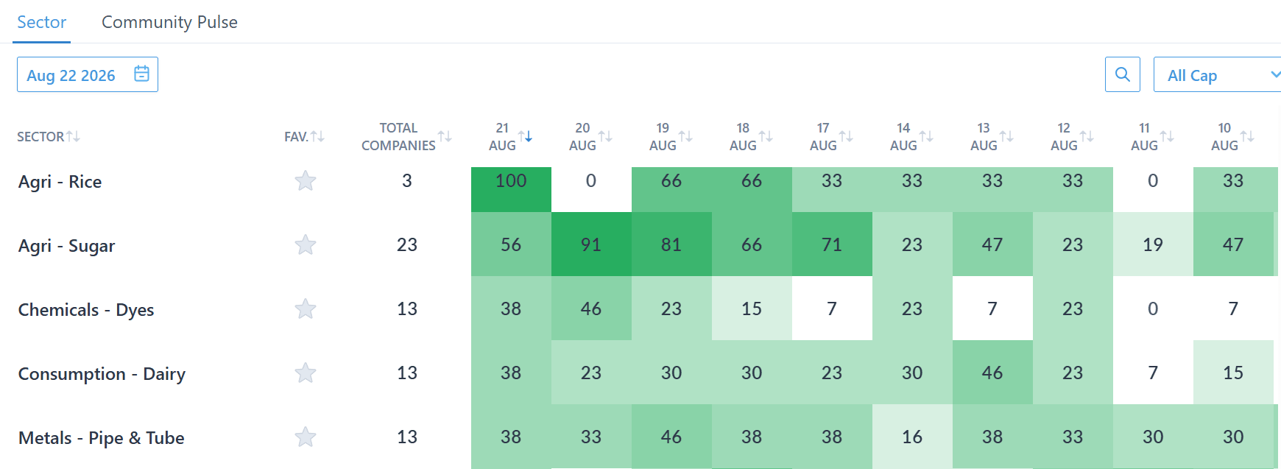
Task: Open the Aug 22 2026 date picker
Action: click(88, 74)
